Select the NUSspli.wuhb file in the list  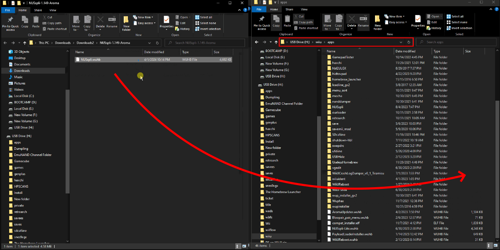(x=90, y=59)
